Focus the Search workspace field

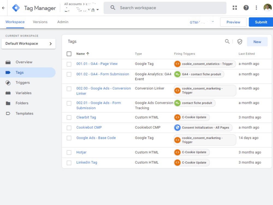point(165,8)
